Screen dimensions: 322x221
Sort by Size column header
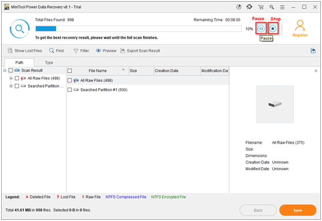pyautogui.click(x=141, y=70)
